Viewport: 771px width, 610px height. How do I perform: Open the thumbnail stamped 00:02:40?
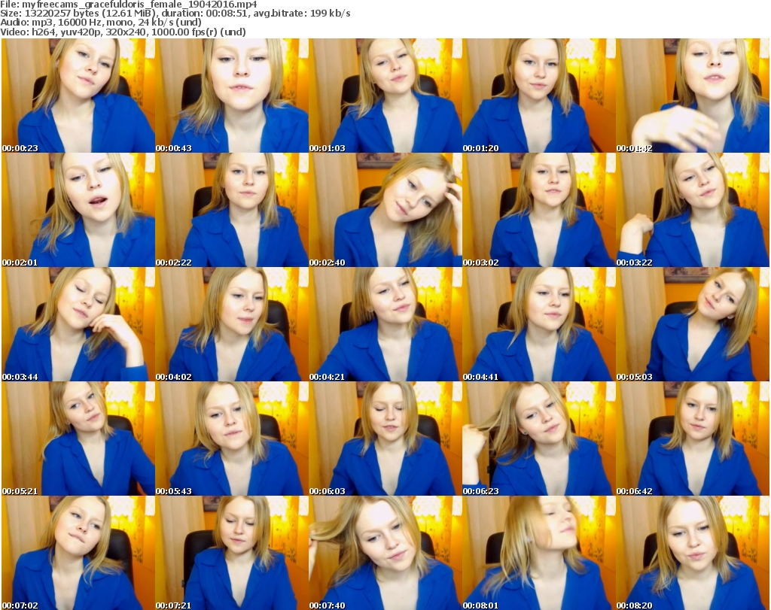[x=385, y=210]
